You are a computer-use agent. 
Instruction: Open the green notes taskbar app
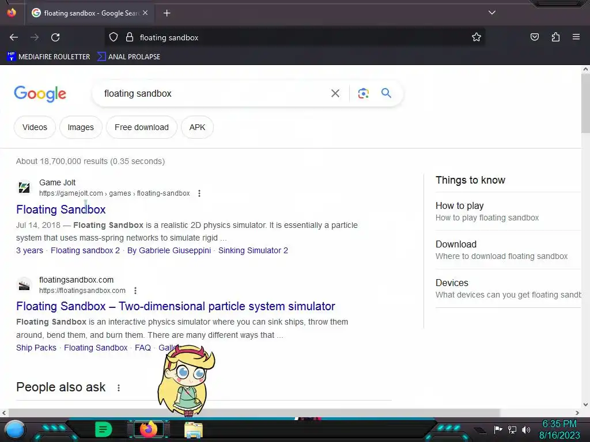pos(103,429)
